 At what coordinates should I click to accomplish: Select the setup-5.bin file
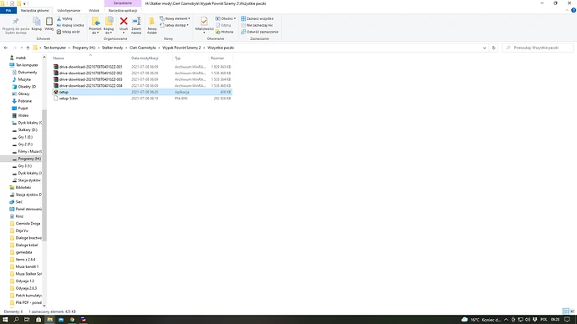[69, 99]
